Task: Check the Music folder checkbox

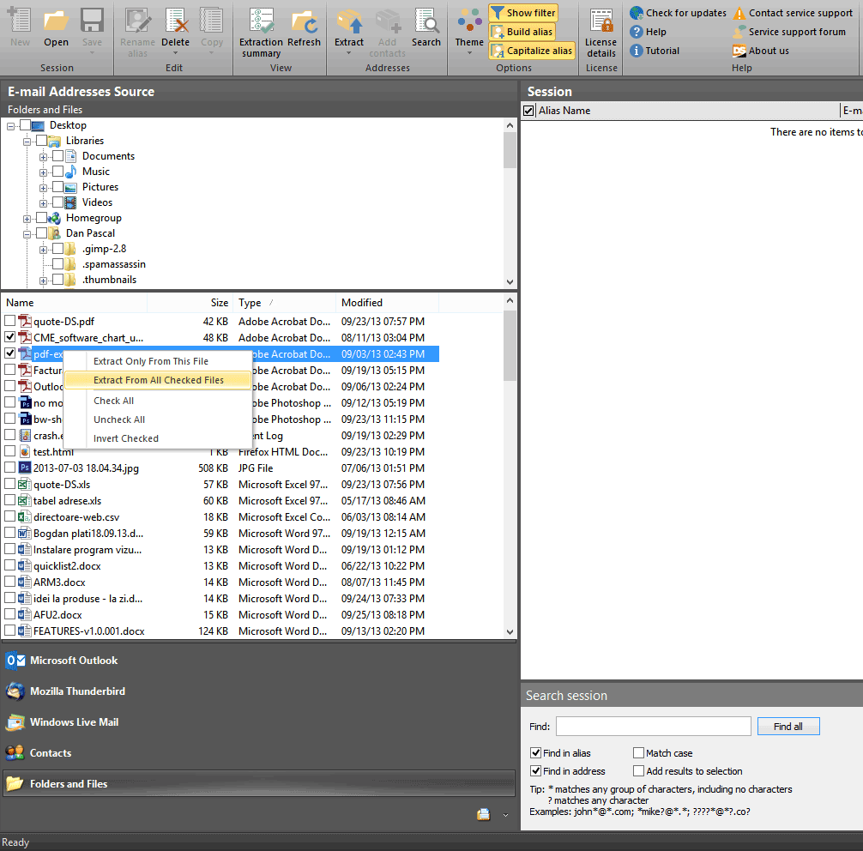Action: (x=57, y=172)
